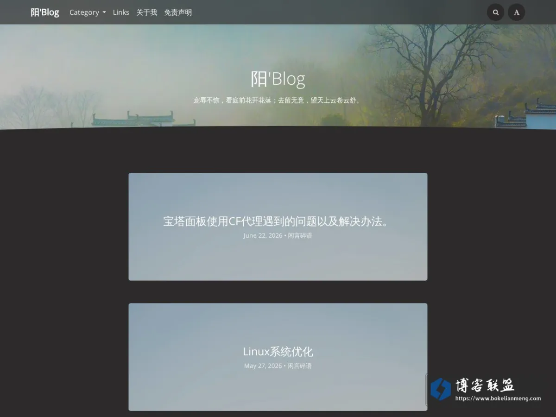Click the May 27, 2026 post date
The height and width of the screenshot is (417, 556).
[x=263, y=366]
